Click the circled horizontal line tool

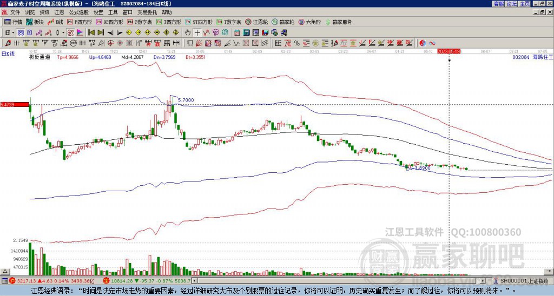point(74,43)
